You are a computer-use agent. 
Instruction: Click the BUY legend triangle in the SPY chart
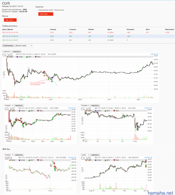(x=29, y=160)
